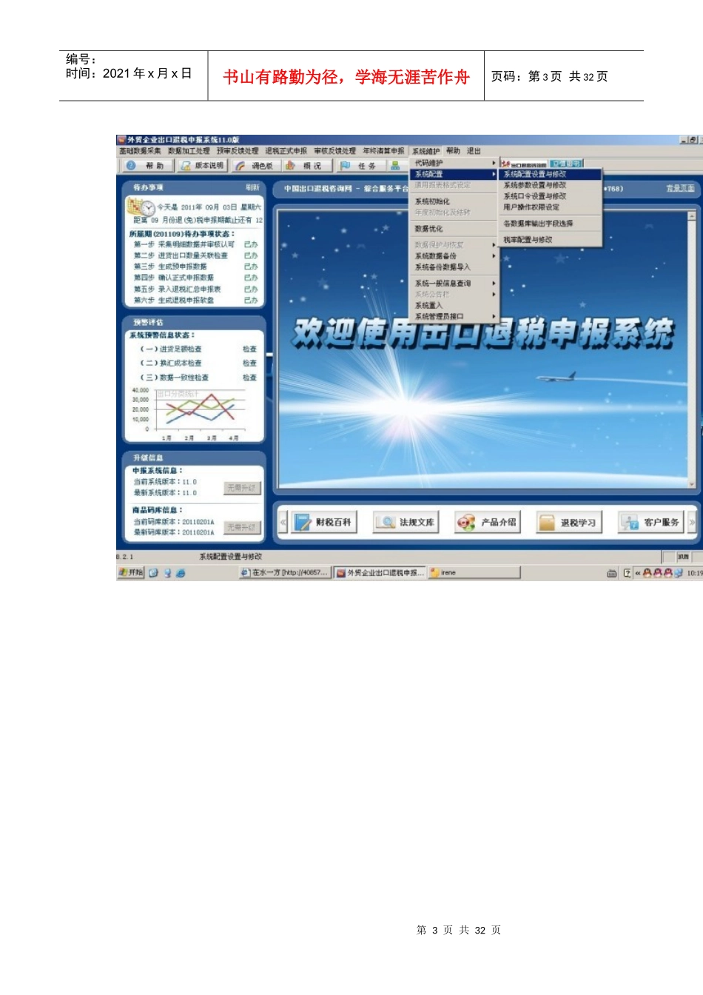The height and width of the screenshot is (995, 703).
Task: Click the left arrow of bottom button bar
Action: click(283, 523)
